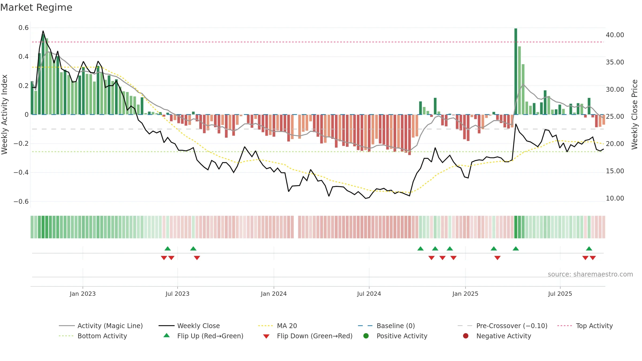Click the 10.00 price tick on right axis
The image size is (642, 361).
pyautogui.click(x=615, y=198)
